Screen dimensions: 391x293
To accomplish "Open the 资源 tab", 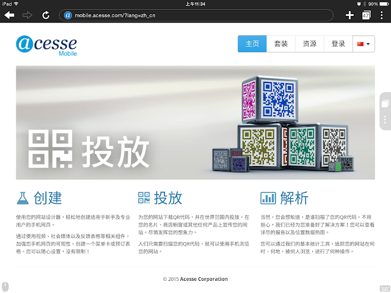I will (310, 44).
